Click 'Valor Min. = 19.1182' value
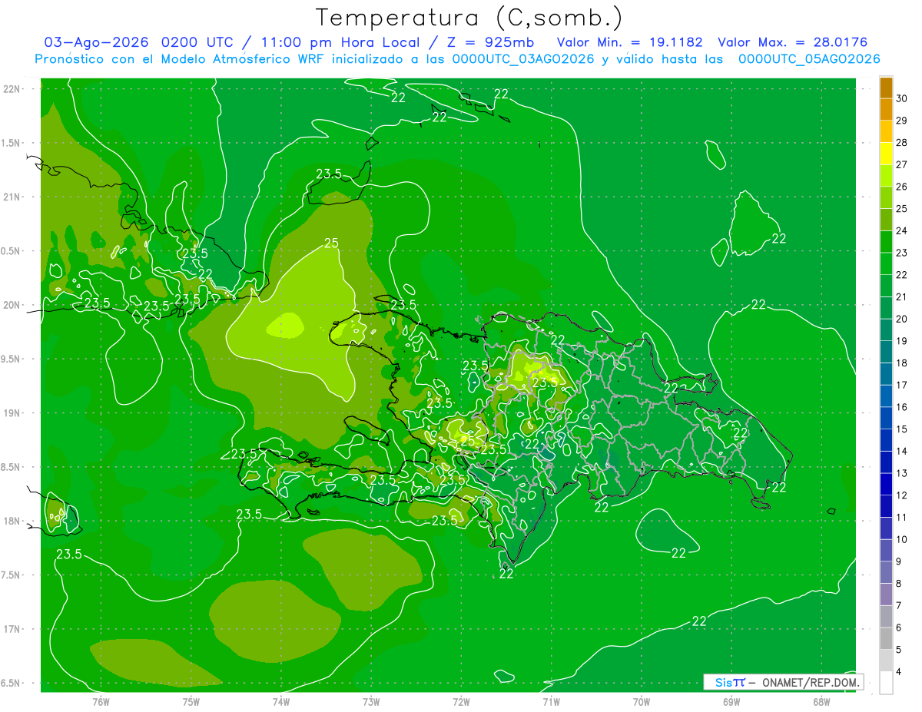 click(629, 42)
